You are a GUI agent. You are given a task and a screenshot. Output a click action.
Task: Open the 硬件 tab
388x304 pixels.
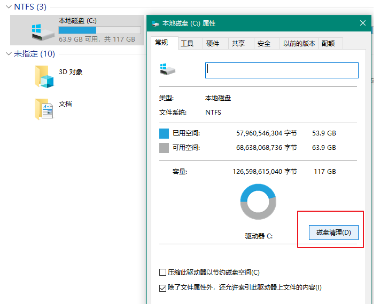(215, 44)
